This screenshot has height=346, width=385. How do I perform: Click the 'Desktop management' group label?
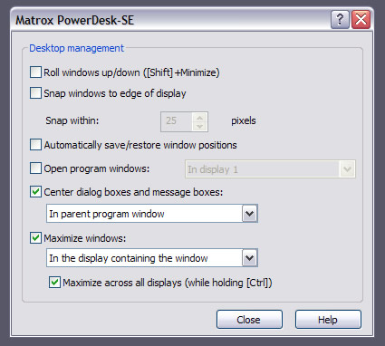(76, 48)
